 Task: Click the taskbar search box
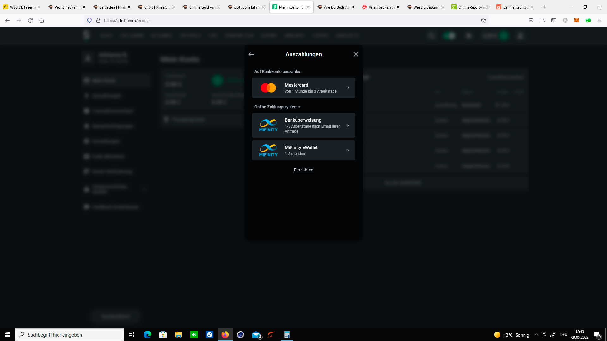pyautogui.click(x=70, y=335)
